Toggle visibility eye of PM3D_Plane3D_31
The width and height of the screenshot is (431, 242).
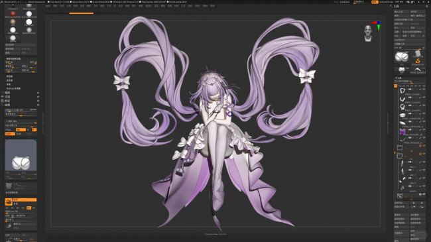coord(424,130)
